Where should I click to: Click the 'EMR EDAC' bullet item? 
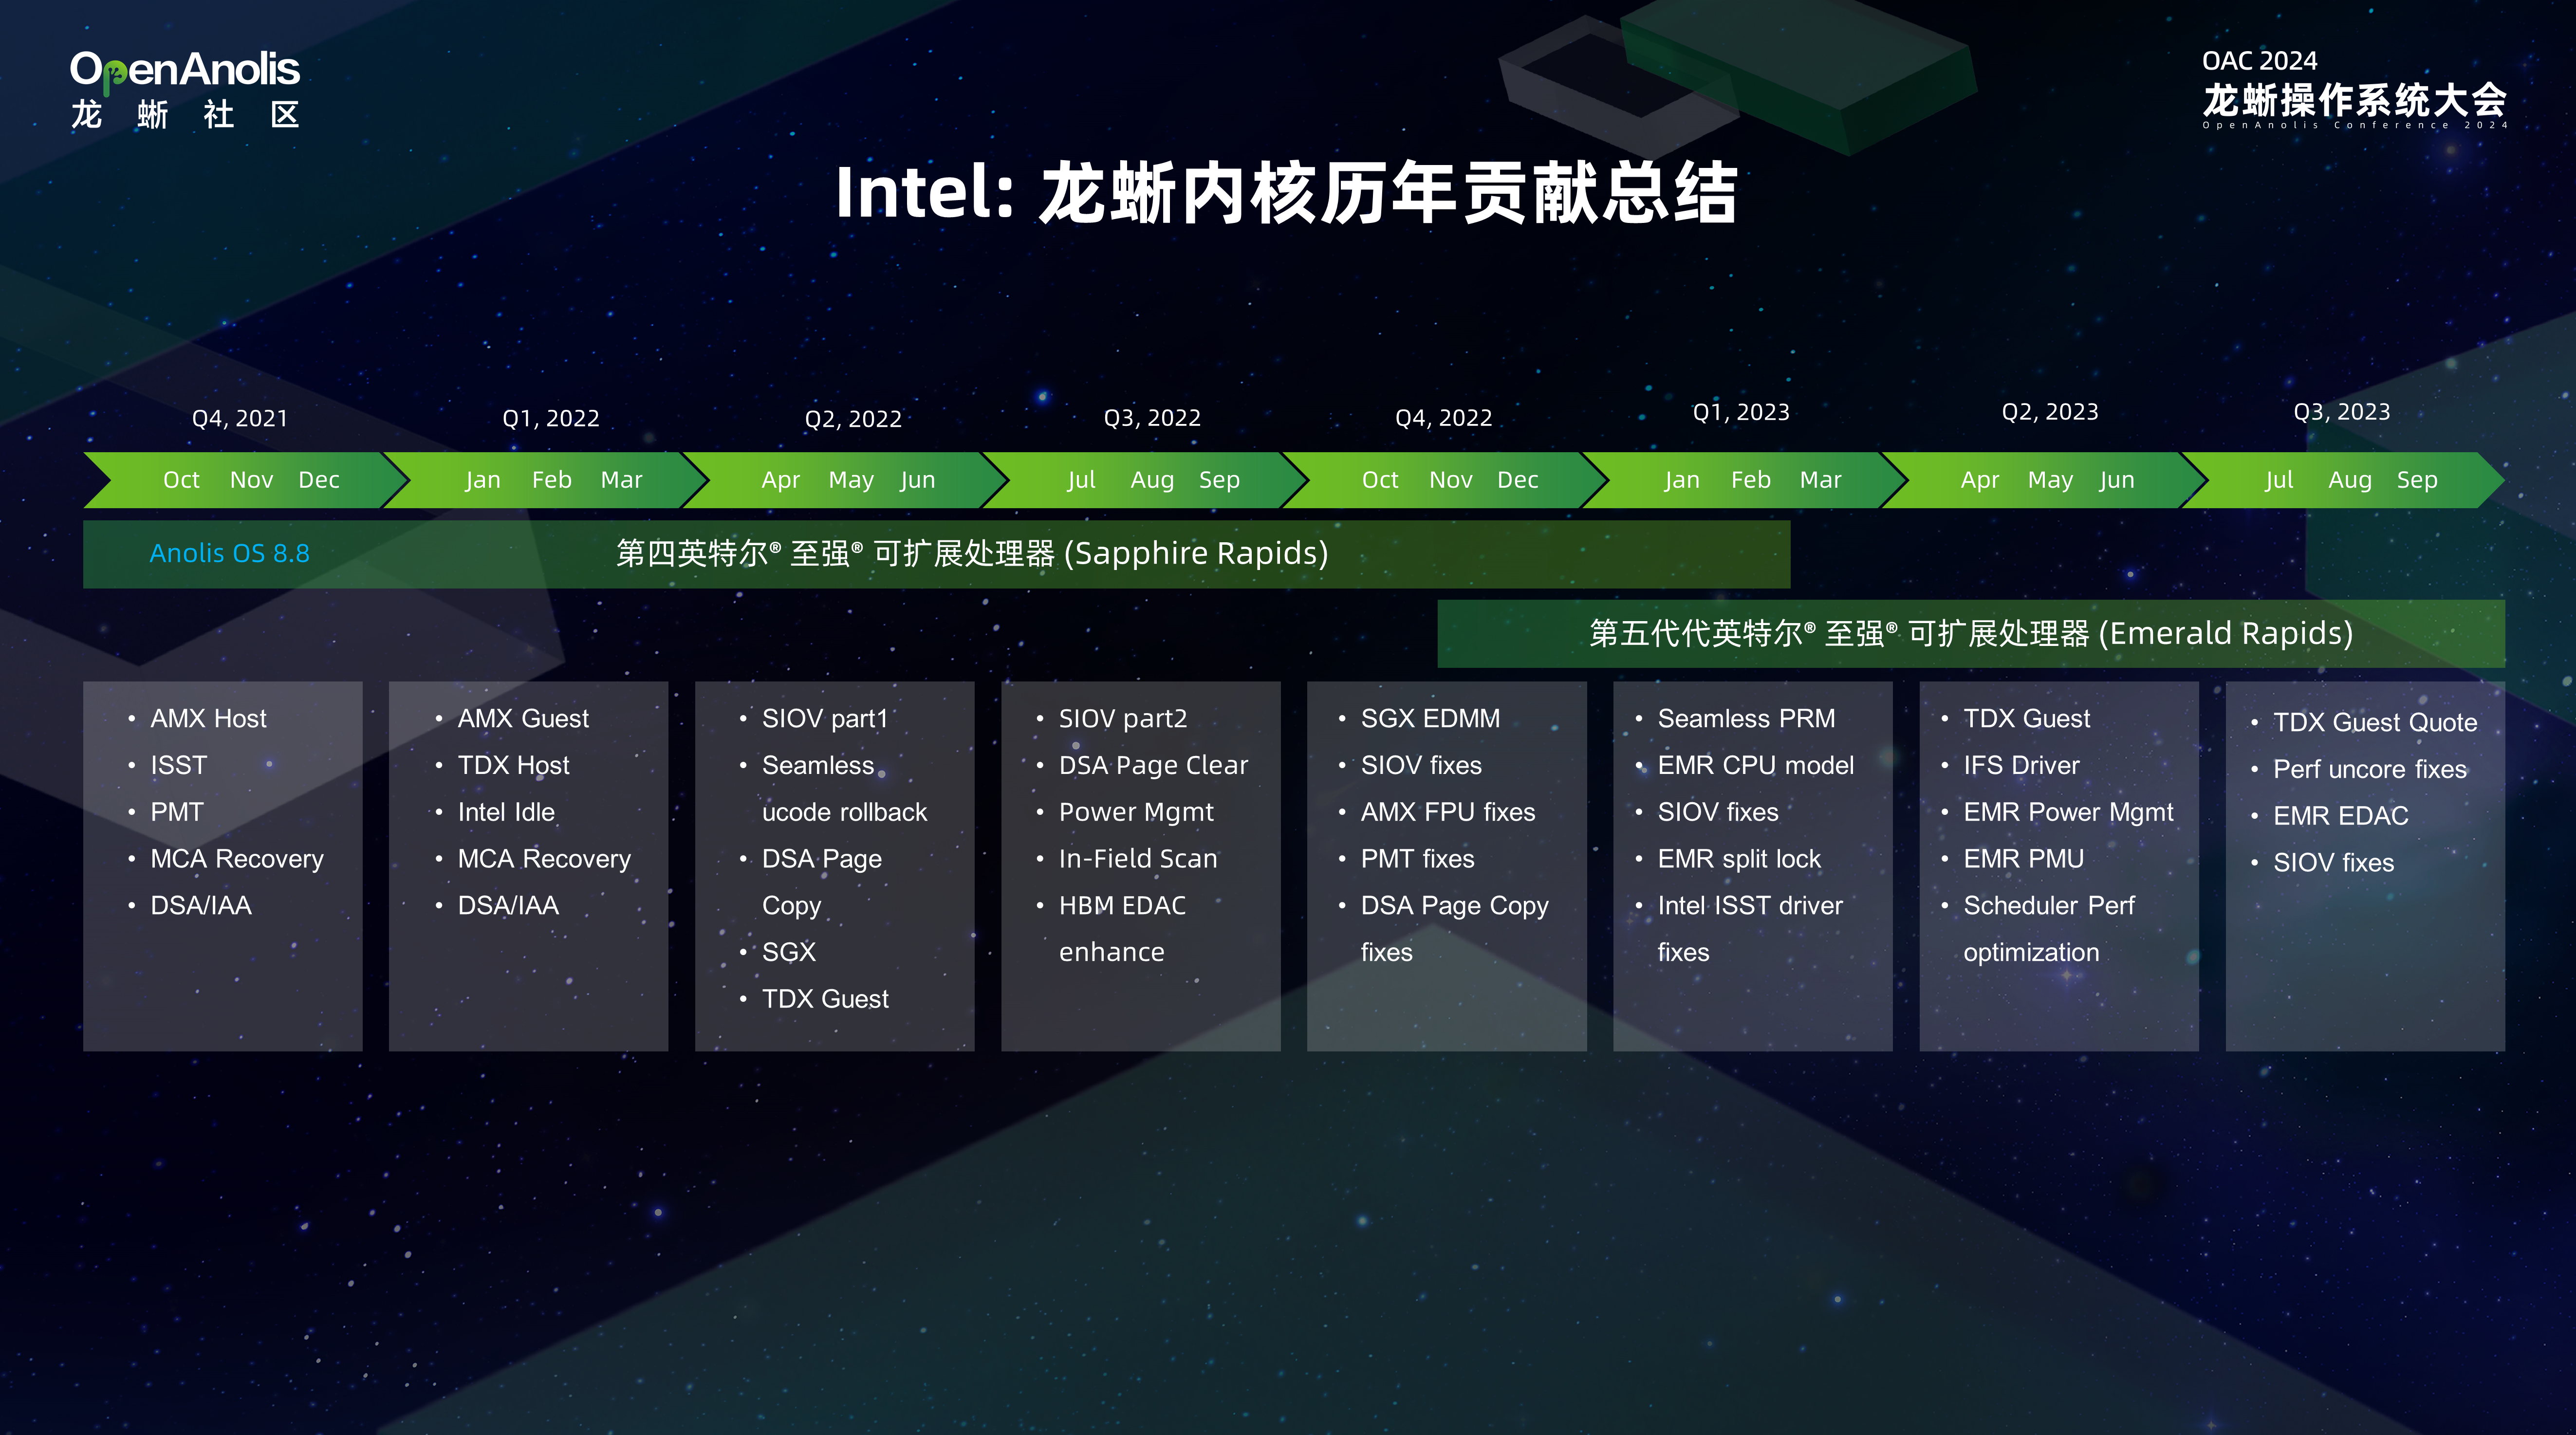click(2340, 816)
